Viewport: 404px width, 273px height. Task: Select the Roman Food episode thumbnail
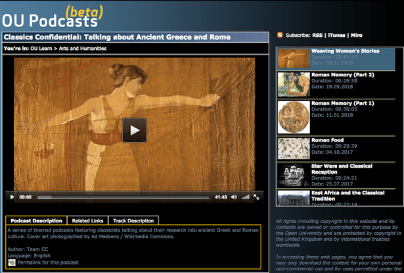(293, 148)
